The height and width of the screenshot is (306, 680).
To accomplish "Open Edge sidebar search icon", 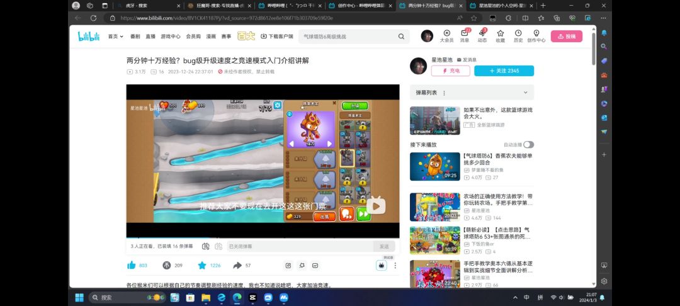I will [604, 47].
